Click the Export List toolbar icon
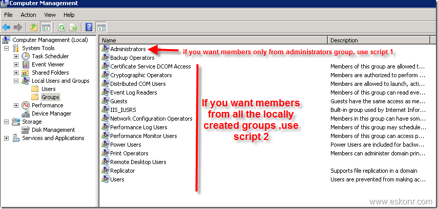This screenshot has height=209, width=438. [x=73, y=27]
